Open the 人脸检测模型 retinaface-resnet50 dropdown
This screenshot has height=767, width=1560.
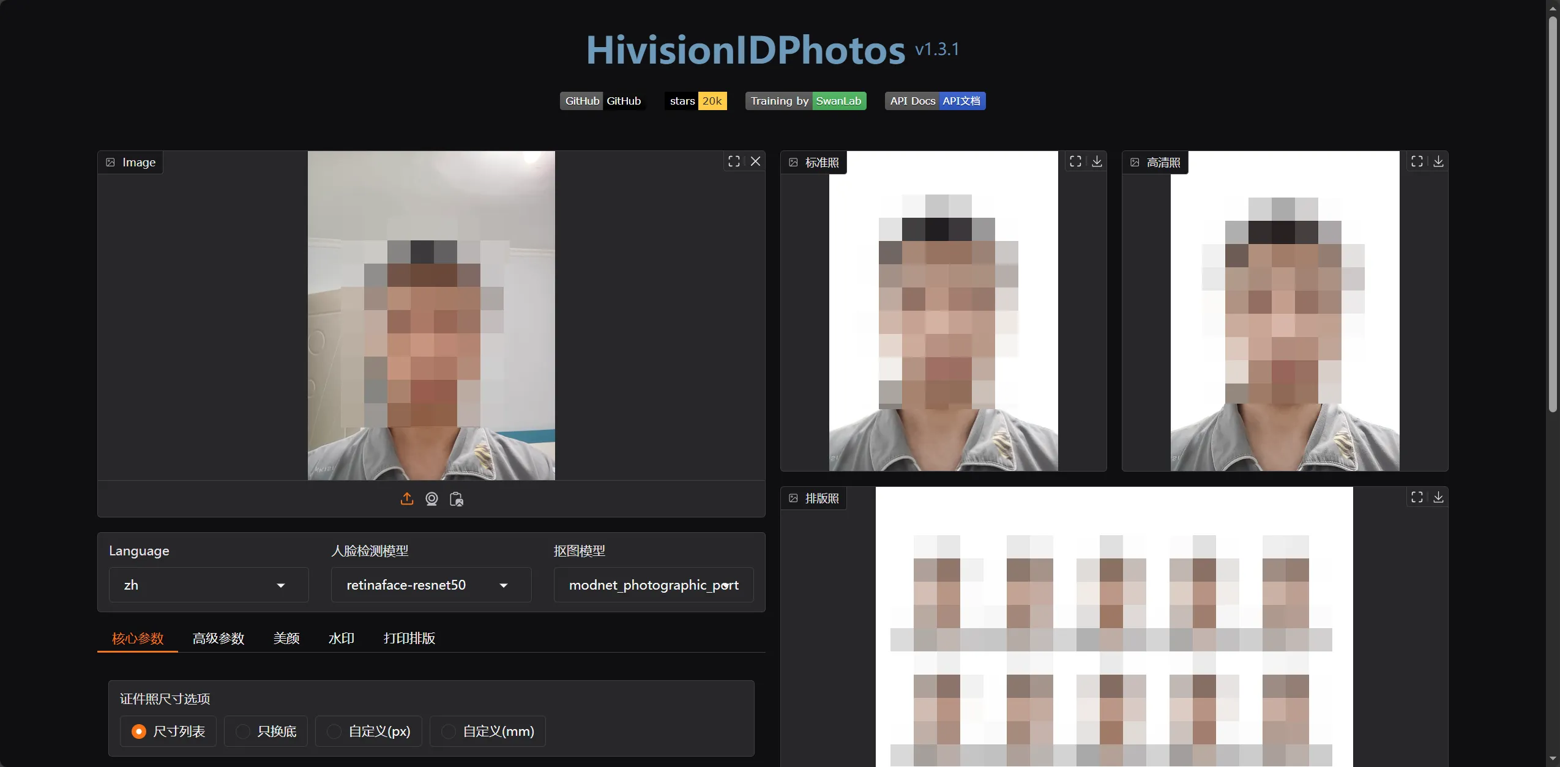pyautogui.click(x=430, y=585)
